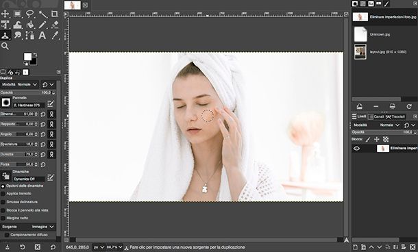
Task: Select the Paths tool
Action: tap(30, 36)
